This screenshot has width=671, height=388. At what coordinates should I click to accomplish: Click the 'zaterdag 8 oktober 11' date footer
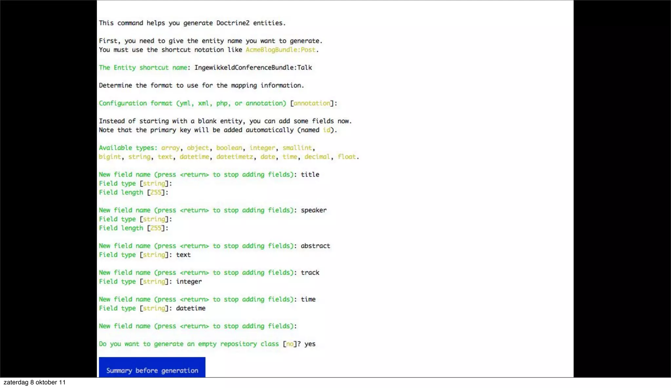pos(34,382)
